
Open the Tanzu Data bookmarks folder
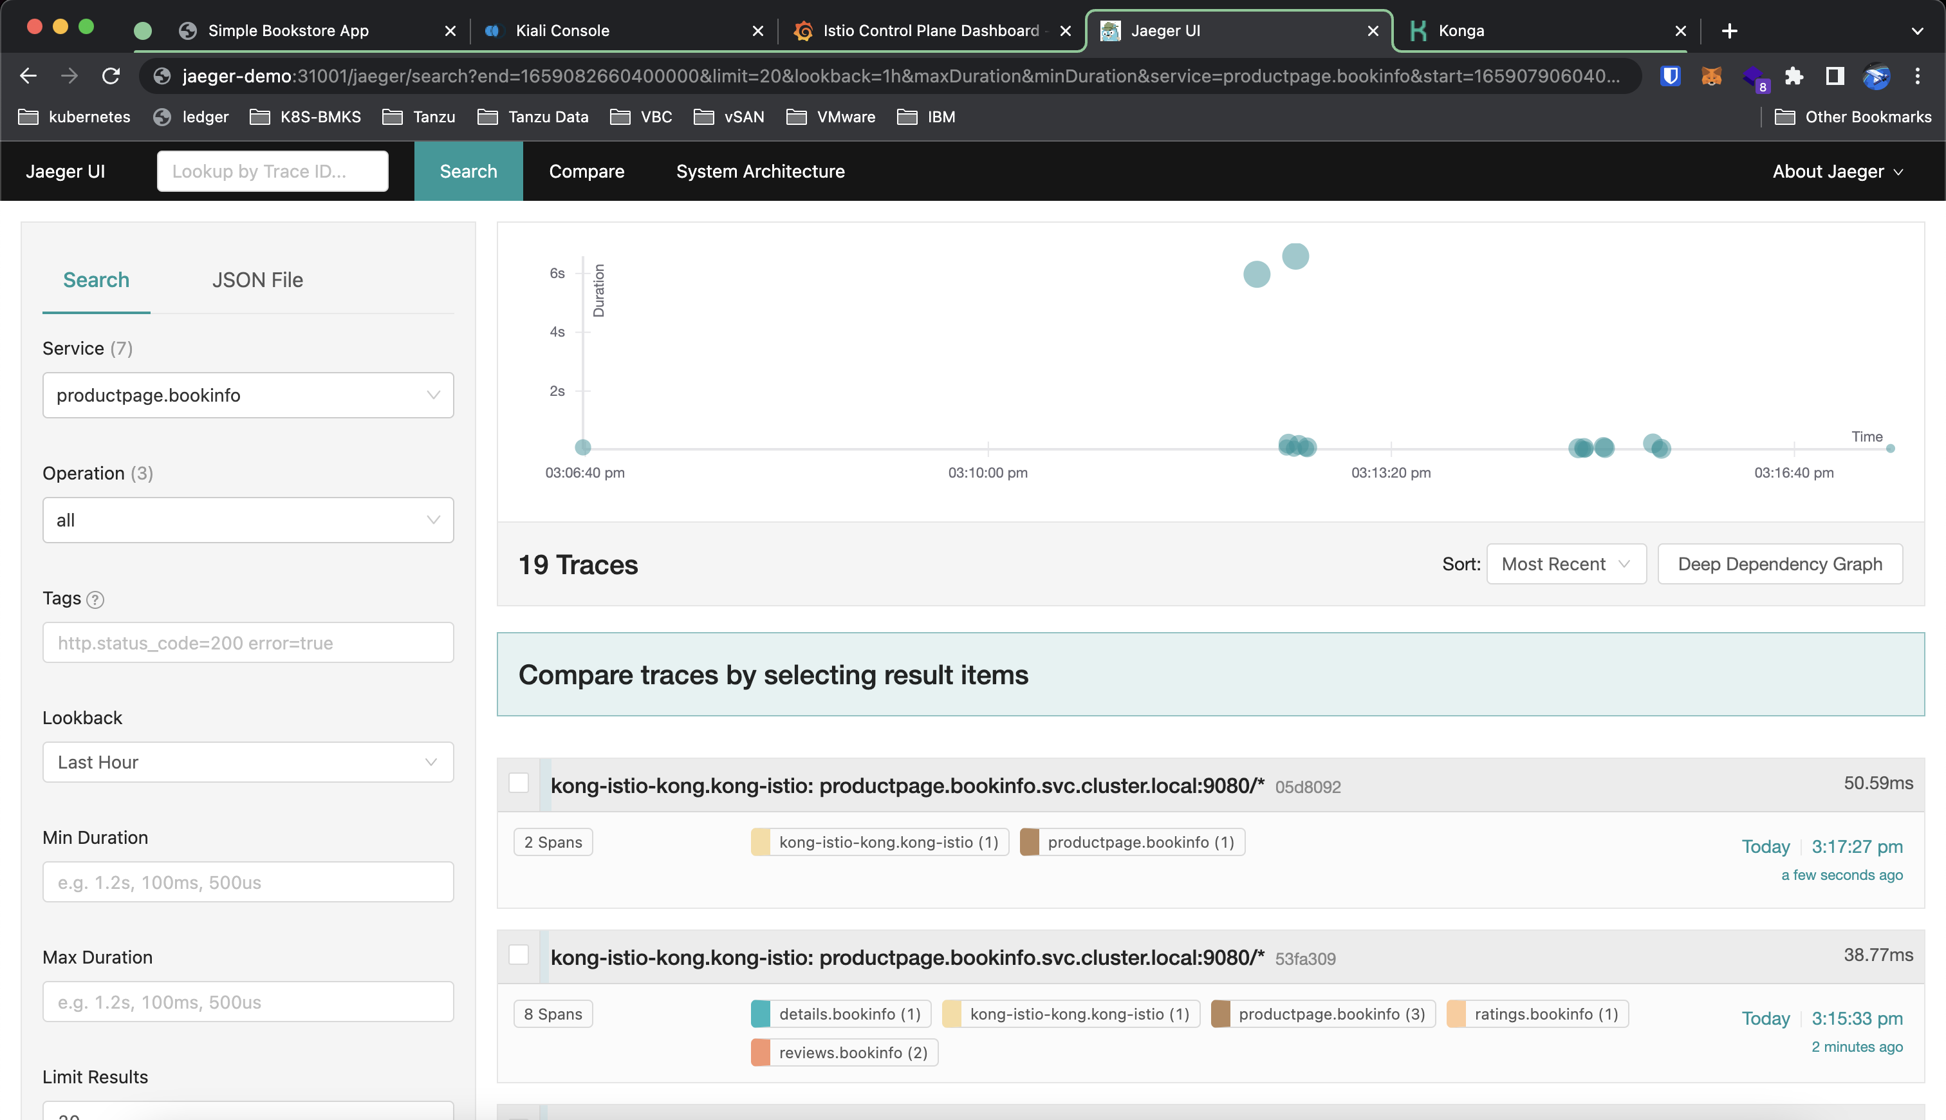tap(533, 117)
